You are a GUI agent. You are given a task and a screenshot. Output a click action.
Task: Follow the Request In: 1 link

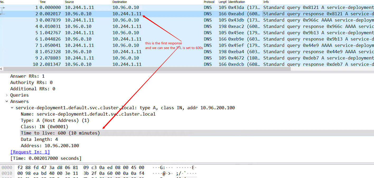[30, 152]
